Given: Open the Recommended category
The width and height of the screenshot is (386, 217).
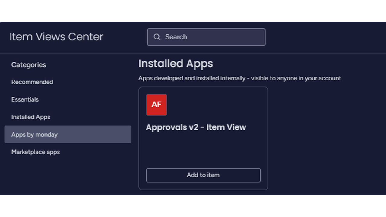Looking at the screenshot, I should click(32, 82).
